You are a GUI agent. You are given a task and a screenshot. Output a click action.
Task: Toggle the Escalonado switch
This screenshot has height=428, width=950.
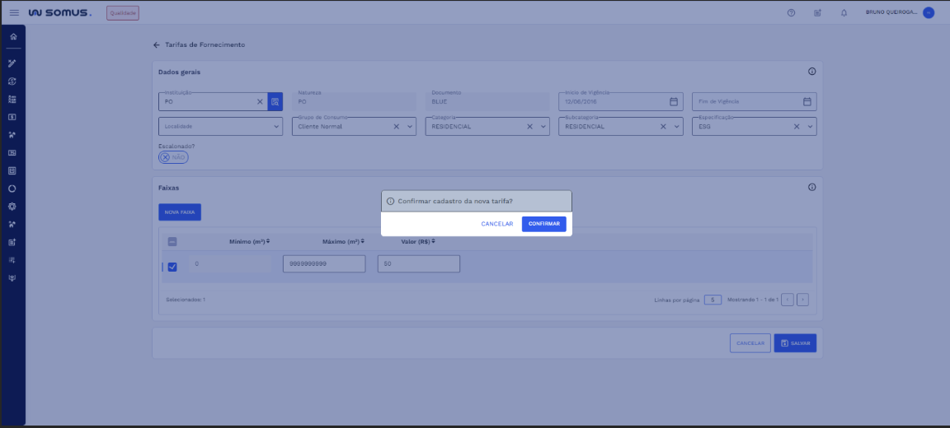173,156
